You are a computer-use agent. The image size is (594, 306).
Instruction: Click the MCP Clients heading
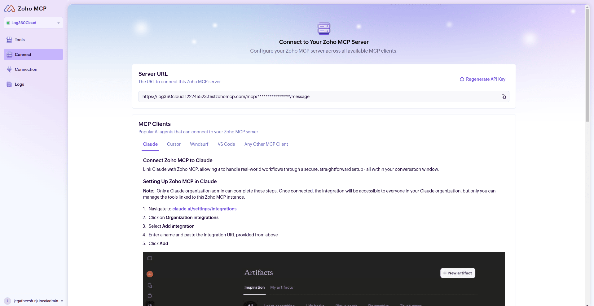155,124
